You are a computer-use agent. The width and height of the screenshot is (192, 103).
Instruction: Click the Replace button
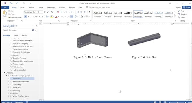(182, 14)
